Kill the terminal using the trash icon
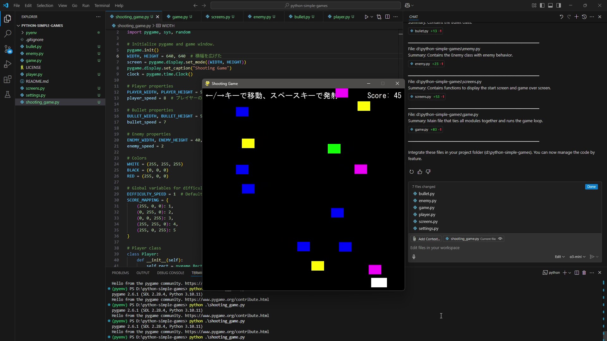607x341 pixels. 584,273
